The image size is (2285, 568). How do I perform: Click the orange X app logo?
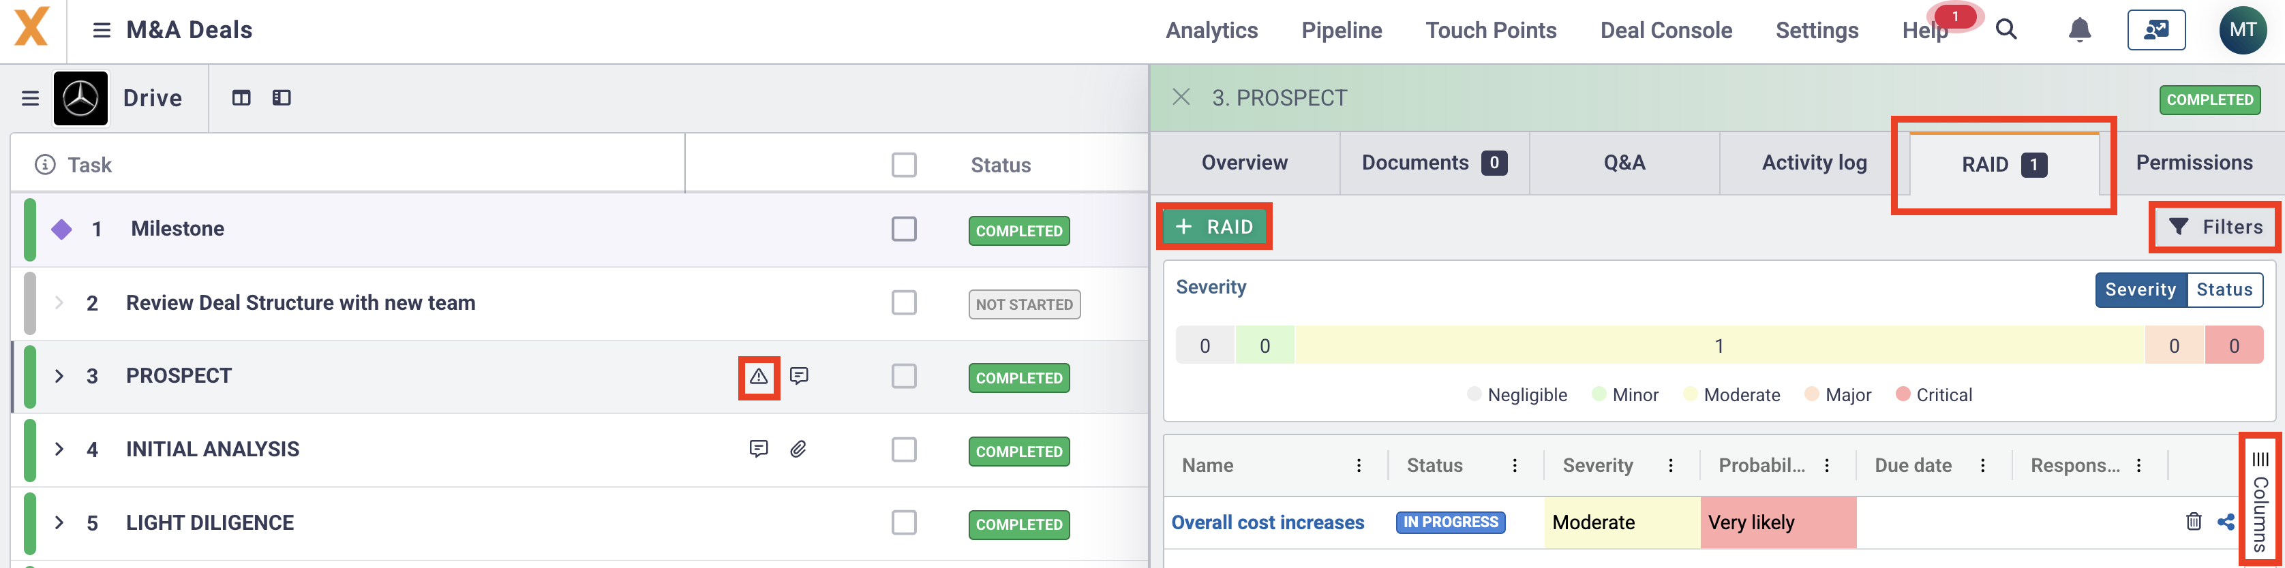click(x=31, y=27)
